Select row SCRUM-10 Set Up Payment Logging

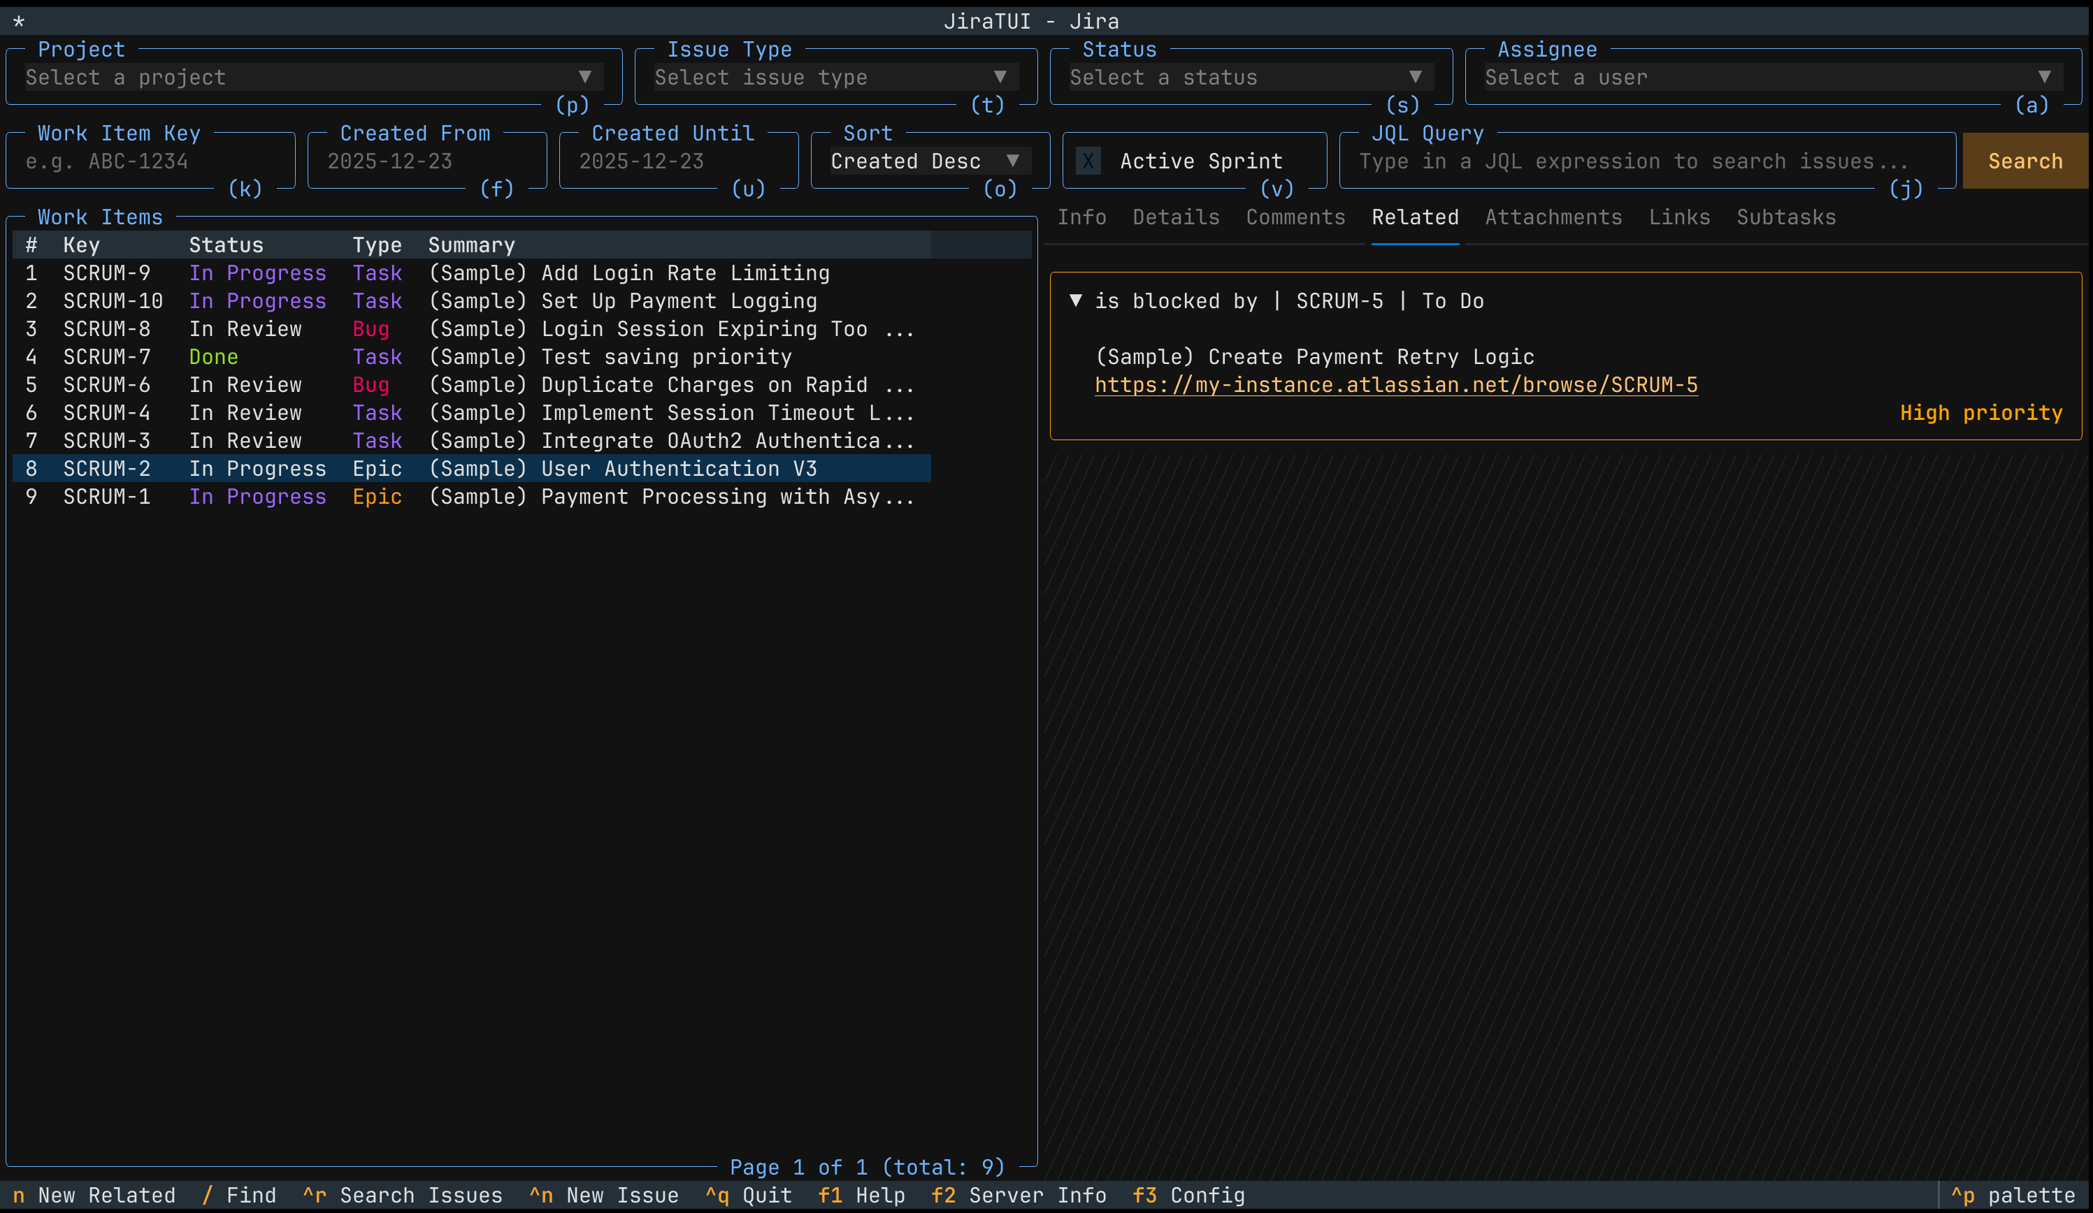point(472,301)
